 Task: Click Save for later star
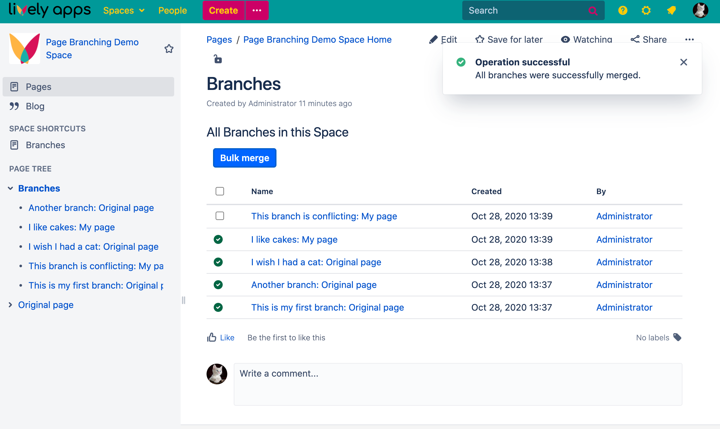[509, 39]
